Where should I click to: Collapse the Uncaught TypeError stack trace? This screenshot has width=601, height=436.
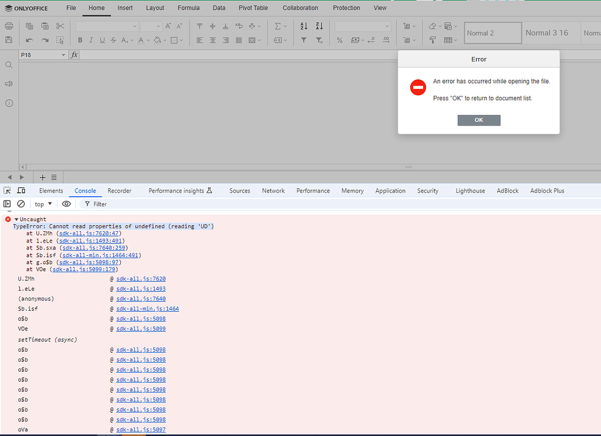tap(17, 219)
